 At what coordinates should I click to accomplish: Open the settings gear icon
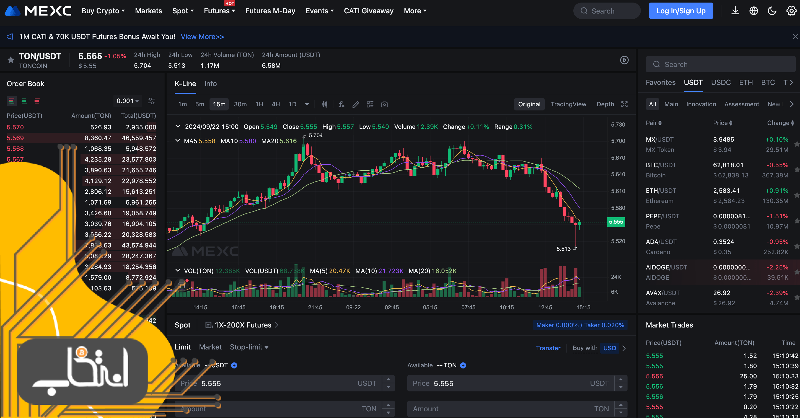tap(791, 11)
